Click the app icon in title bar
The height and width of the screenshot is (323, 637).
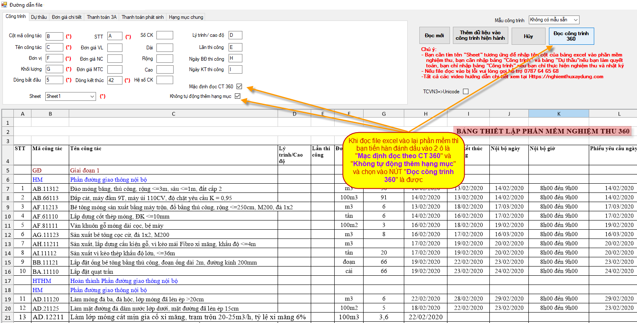click(4, 5)
